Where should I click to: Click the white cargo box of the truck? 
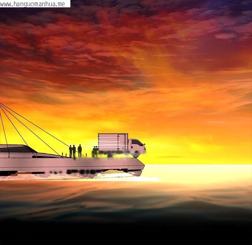[112, 142]
